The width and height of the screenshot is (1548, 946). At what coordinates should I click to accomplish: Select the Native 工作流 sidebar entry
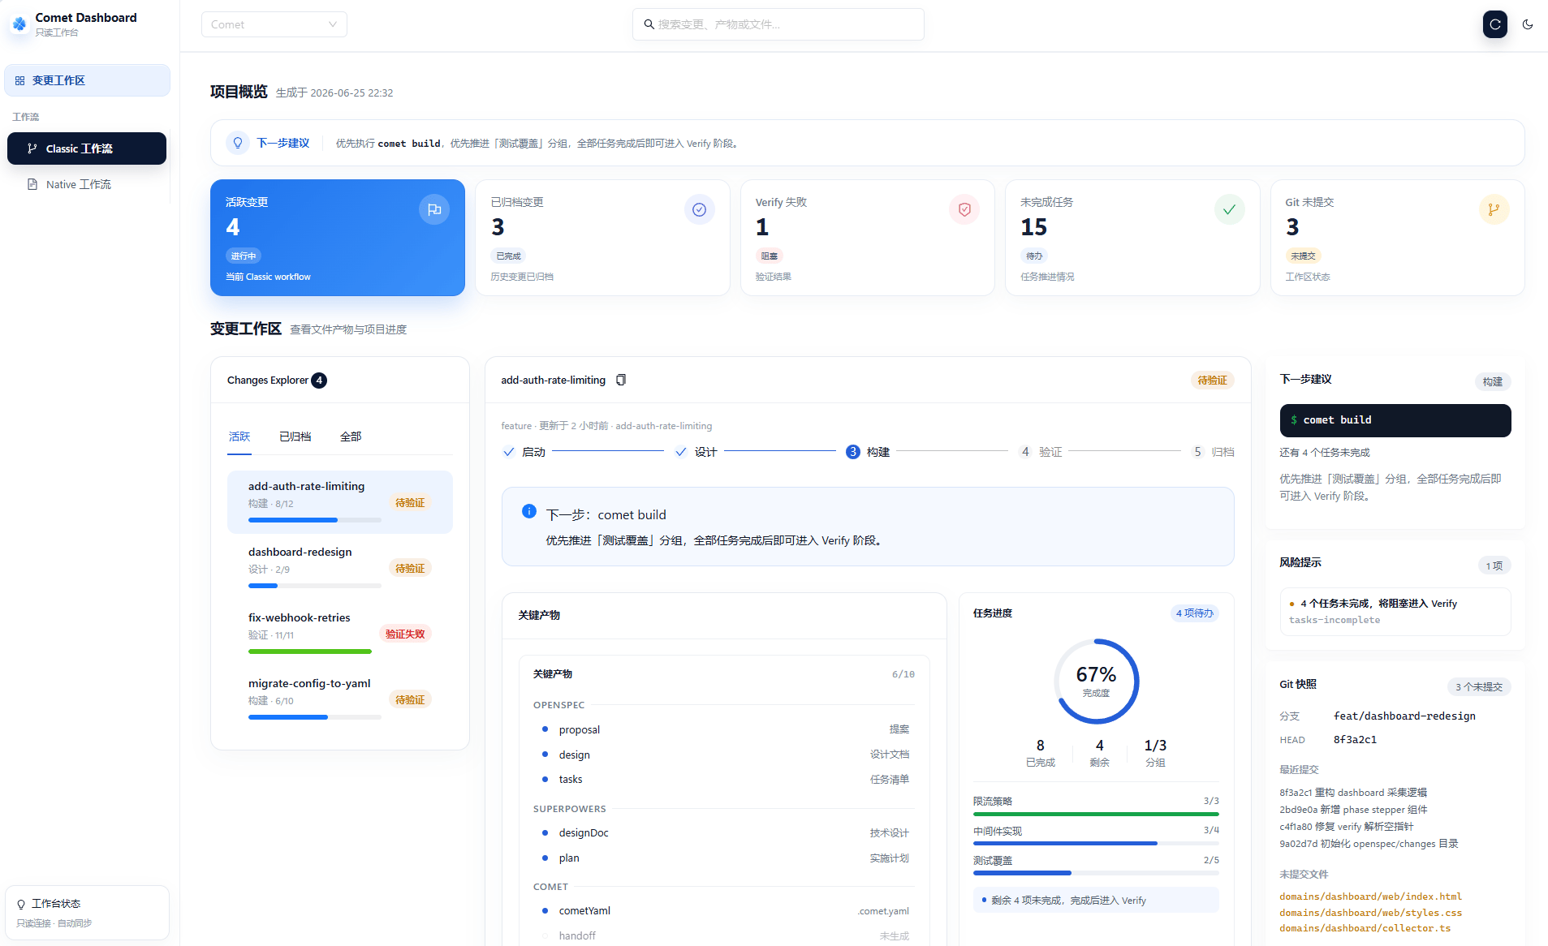[x=87, y=184]
